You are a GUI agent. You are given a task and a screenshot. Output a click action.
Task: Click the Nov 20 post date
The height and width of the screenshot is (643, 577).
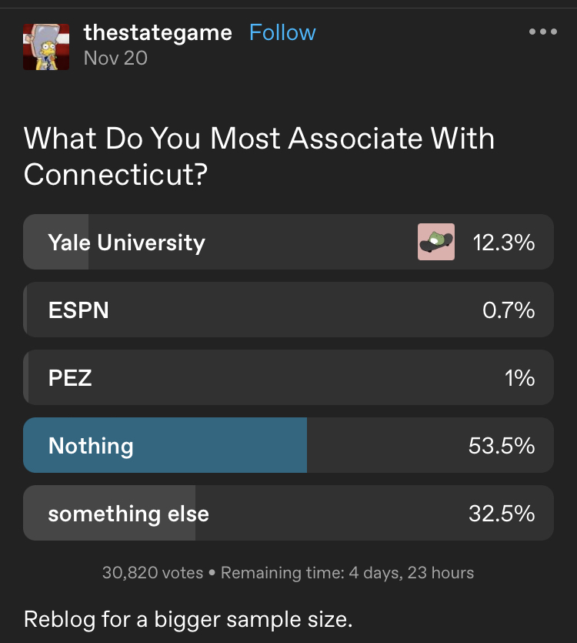[x=115, y=58]
